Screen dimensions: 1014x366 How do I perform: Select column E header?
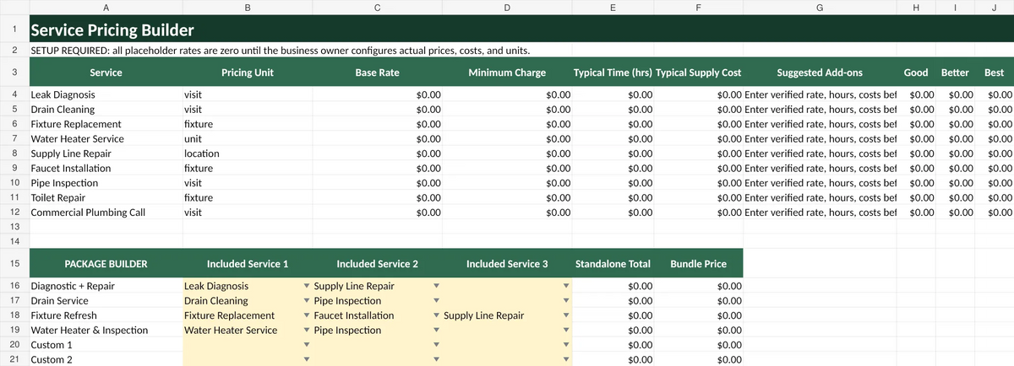[x=613, y=7]
